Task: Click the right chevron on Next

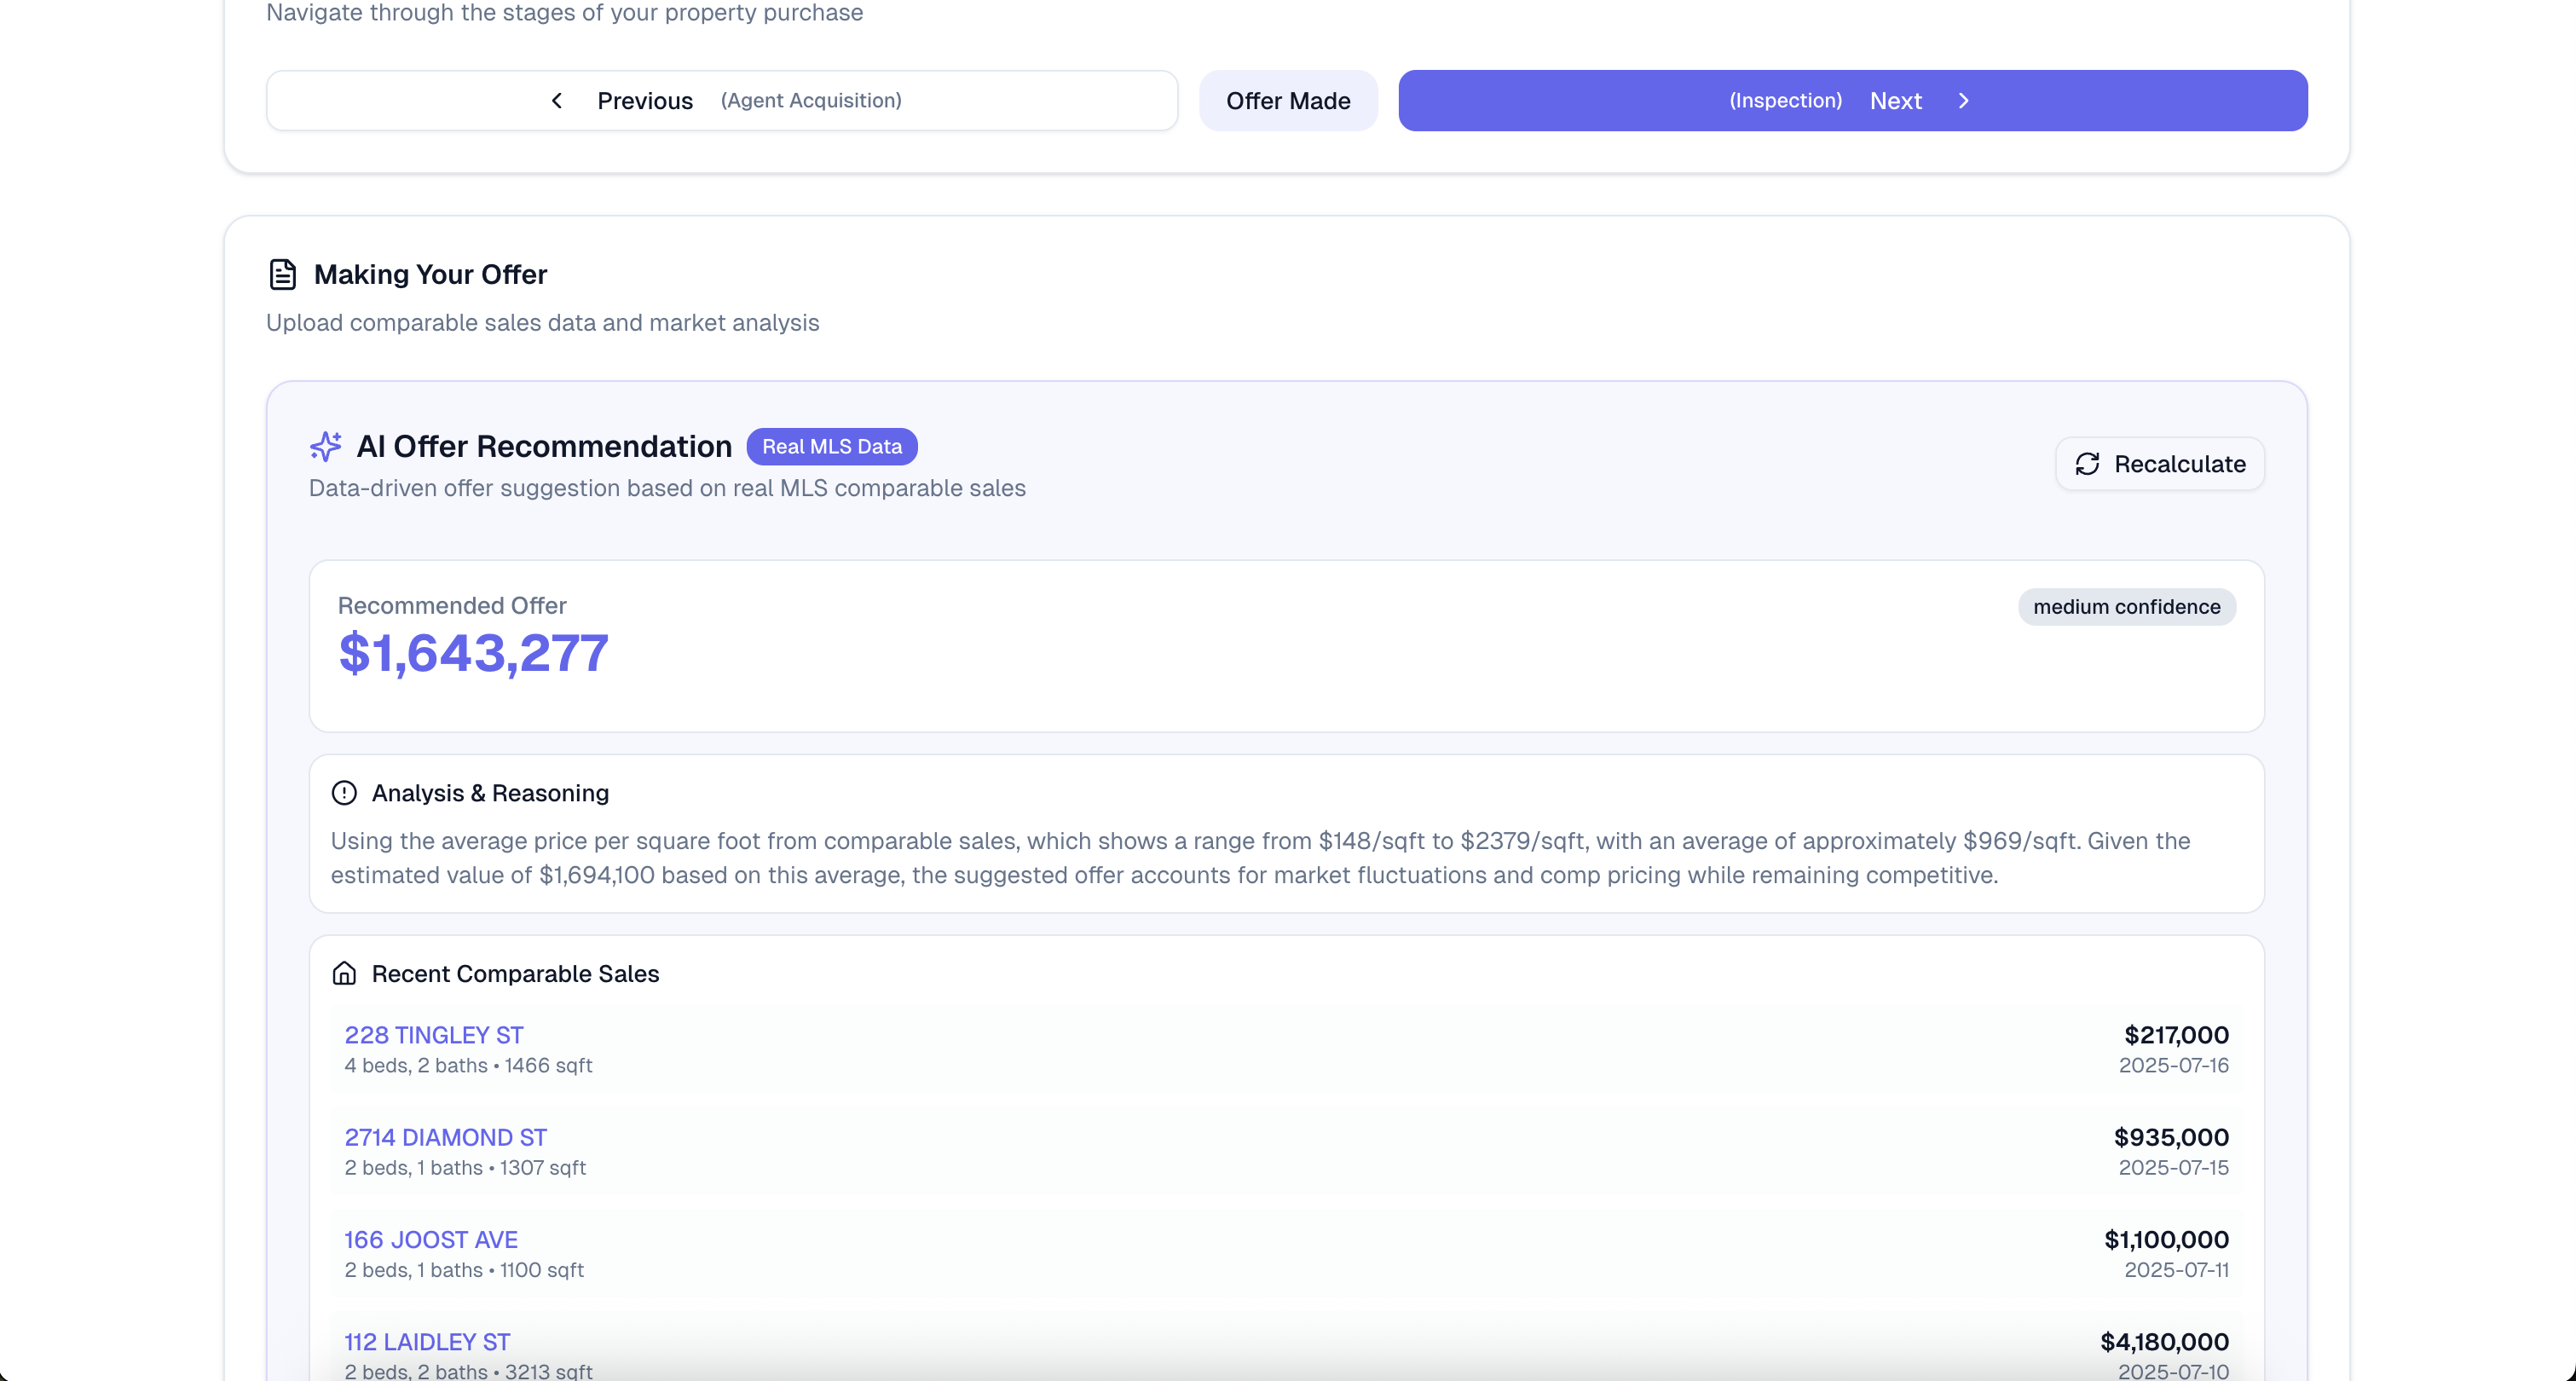Action: click(x=1963, y=101)
